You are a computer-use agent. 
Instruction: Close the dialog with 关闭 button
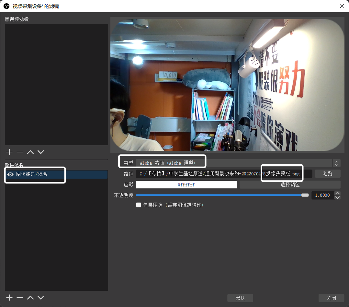tap(331, 298)
